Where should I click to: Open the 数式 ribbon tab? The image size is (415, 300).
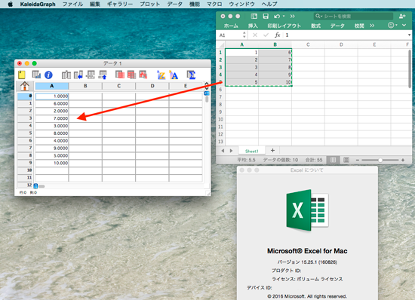pos(315,26)
